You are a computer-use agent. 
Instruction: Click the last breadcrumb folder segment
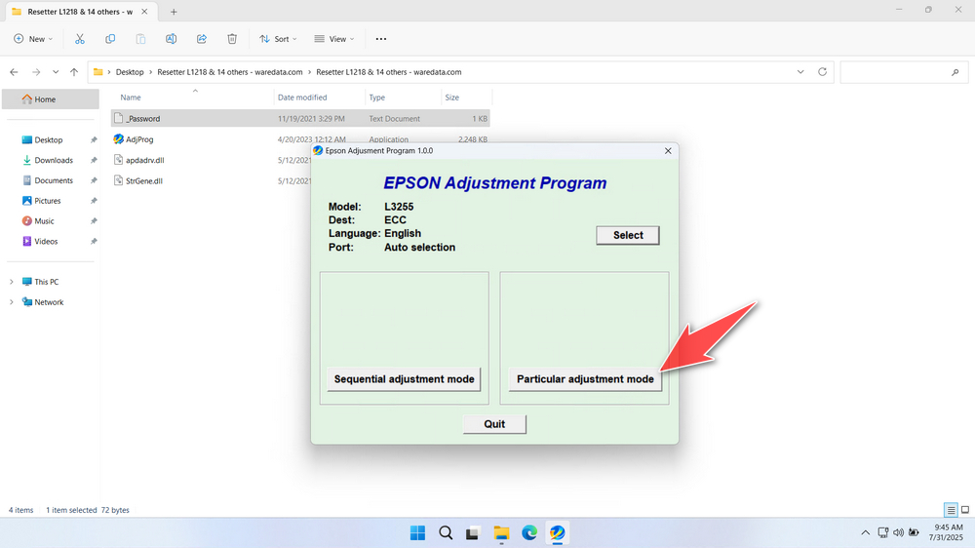tap(389, 72)
